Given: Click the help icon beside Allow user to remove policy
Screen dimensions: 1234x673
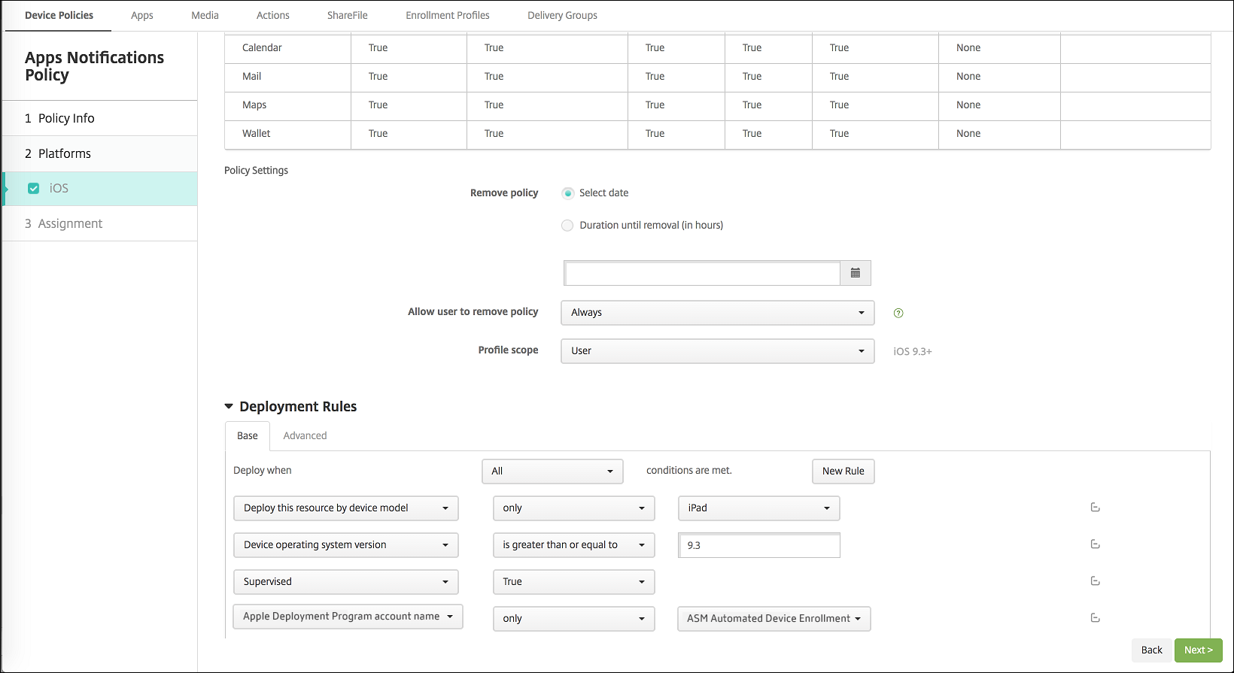Looking at the screenshot, I should [x=898, y=313].
